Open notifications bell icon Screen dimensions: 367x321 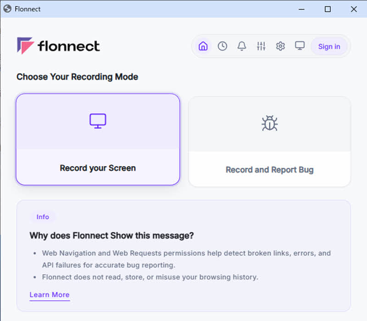(242, 46)
